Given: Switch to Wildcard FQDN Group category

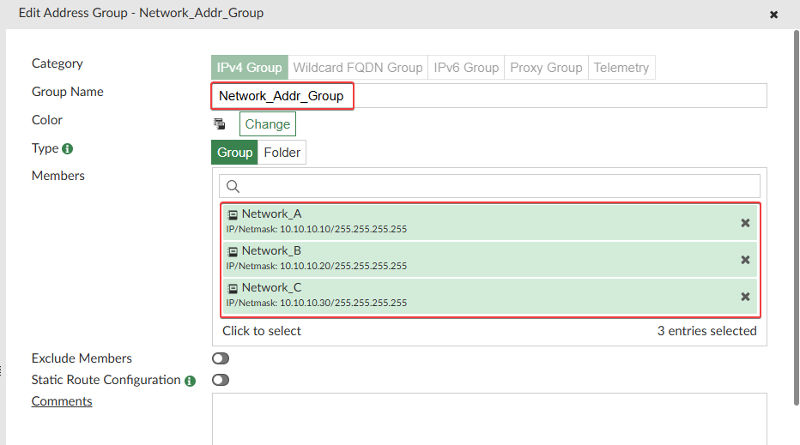Looking at the screenshot, I should (358, 67).
